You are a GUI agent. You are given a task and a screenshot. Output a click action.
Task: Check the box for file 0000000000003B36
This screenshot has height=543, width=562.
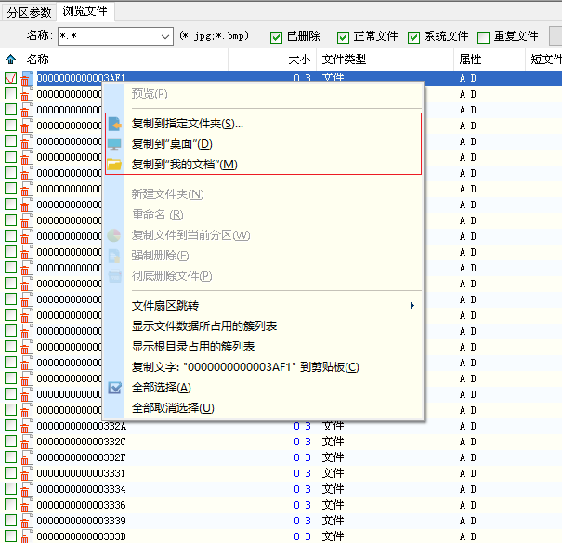pyautogui.click(x=10, y=505)
